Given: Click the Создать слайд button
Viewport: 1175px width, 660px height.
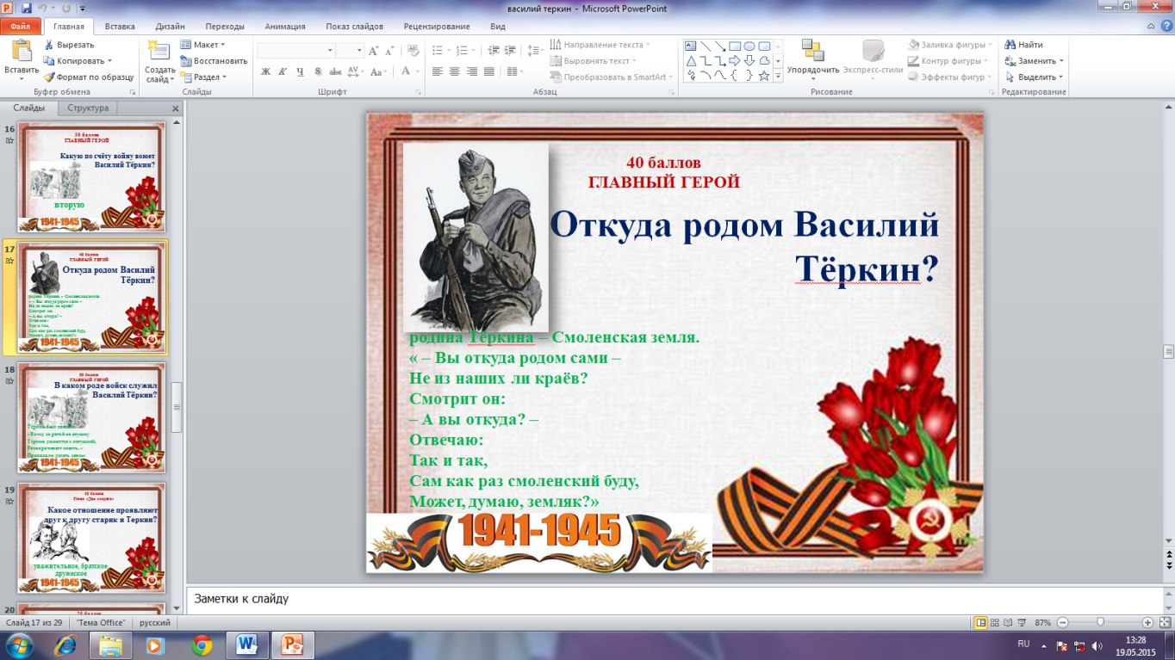Looking at the screenshot, I should click(159, 60).
